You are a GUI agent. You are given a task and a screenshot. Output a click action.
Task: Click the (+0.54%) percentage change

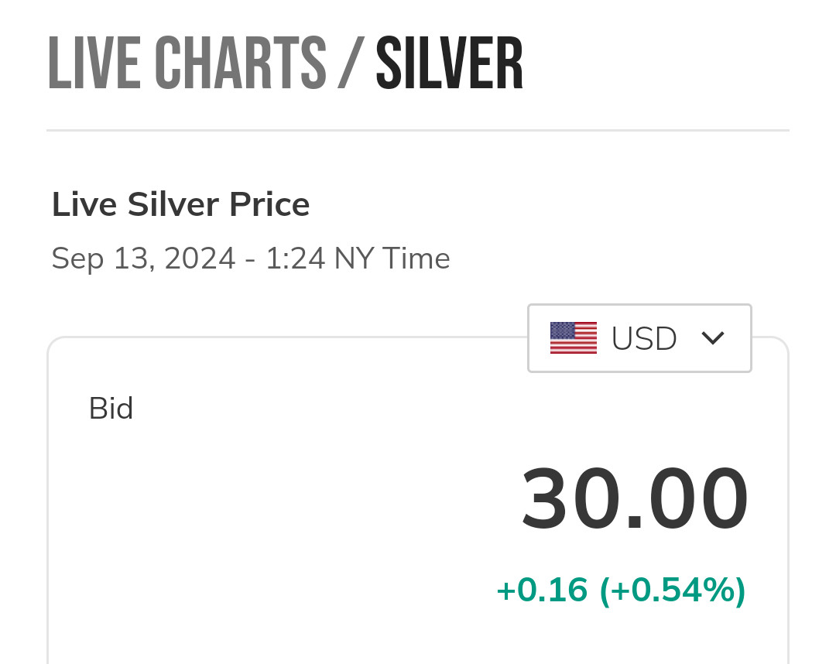pos(673,590)
